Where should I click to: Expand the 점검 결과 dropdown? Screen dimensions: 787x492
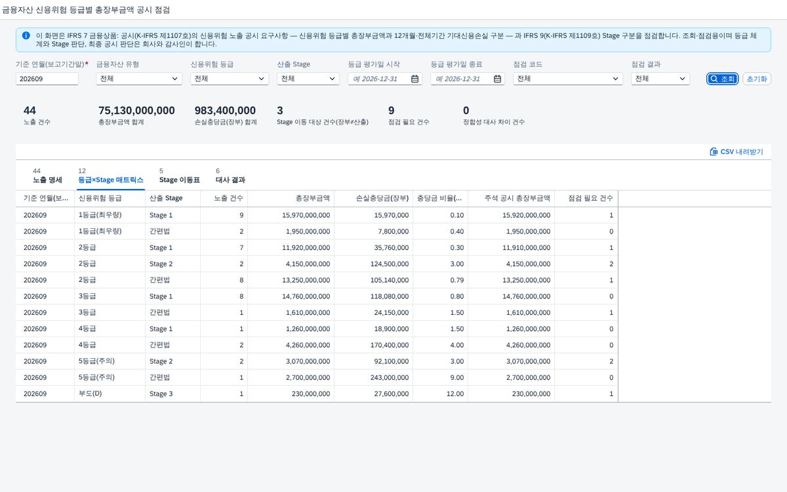(x=660, y=79)
